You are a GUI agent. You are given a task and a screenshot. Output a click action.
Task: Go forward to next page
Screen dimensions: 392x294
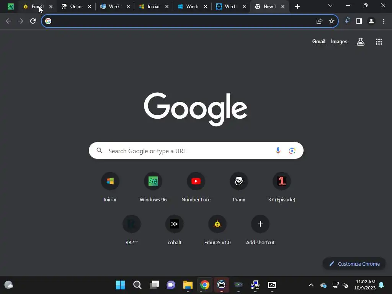[21, 21]
